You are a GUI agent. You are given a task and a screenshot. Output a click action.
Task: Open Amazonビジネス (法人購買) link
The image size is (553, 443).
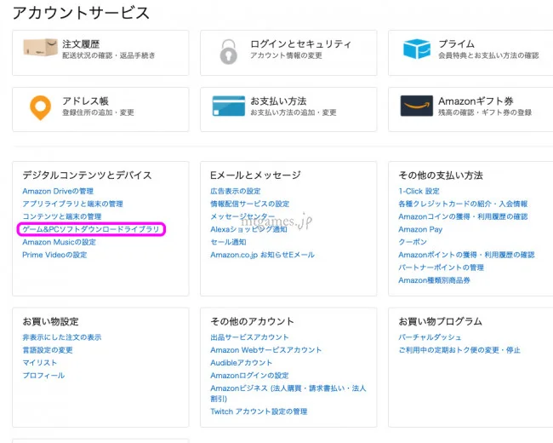[288, 394]
